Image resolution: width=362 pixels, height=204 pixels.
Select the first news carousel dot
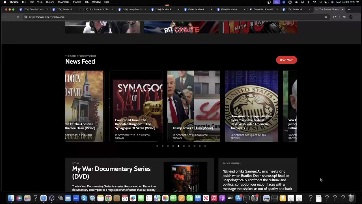click(x=157, y=146)
